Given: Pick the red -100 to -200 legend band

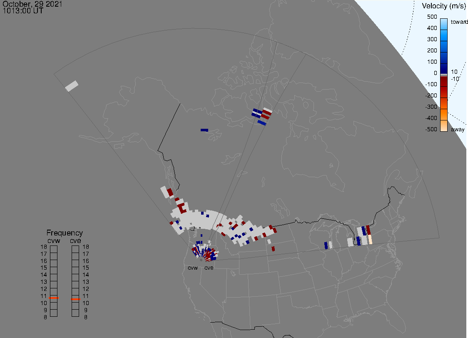Looking at the screenshot, I should coord(444,92).
